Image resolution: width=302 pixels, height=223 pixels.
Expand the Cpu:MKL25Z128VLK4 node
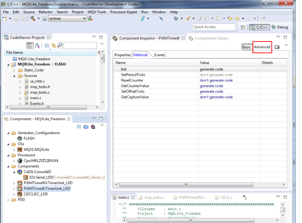[x=14, y=161]
